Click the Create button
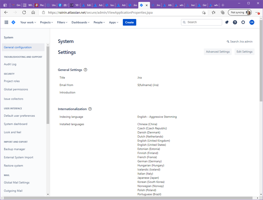 pyautogui.click(x=129, y=22)
